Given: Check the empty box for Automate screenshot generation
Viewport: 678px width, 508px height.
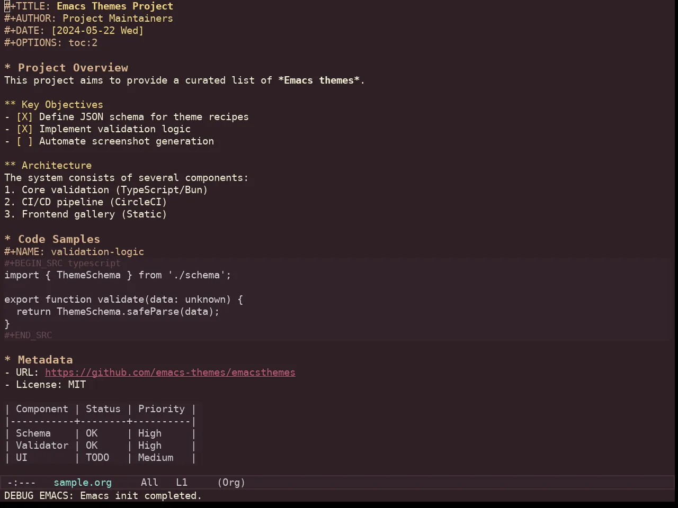Looking at the screenshot, I should pyautogui.click(x=24, y=141).
